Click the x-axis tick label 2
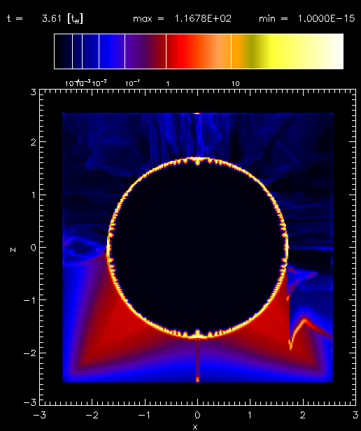Viewport: 361px width, 431px height. pos(303,415)
